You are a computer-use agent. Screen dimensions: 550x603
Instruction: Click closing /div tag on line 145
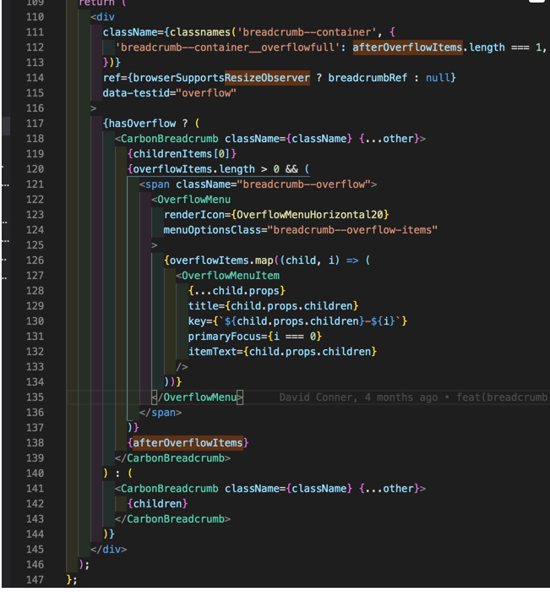(109, 549)
